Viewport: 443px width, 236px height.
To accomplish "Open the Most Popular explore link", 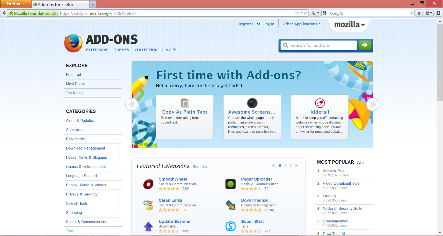I will click(93, 84).
